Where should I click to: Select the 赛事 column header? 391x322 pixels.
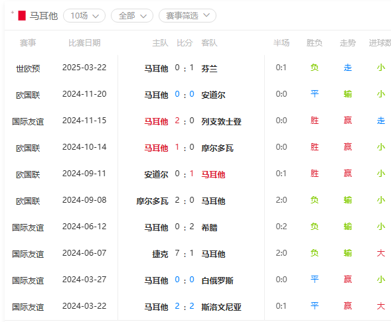28,43
